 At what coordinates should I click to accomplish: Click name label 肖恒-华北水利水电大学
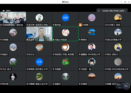[118, 69]
